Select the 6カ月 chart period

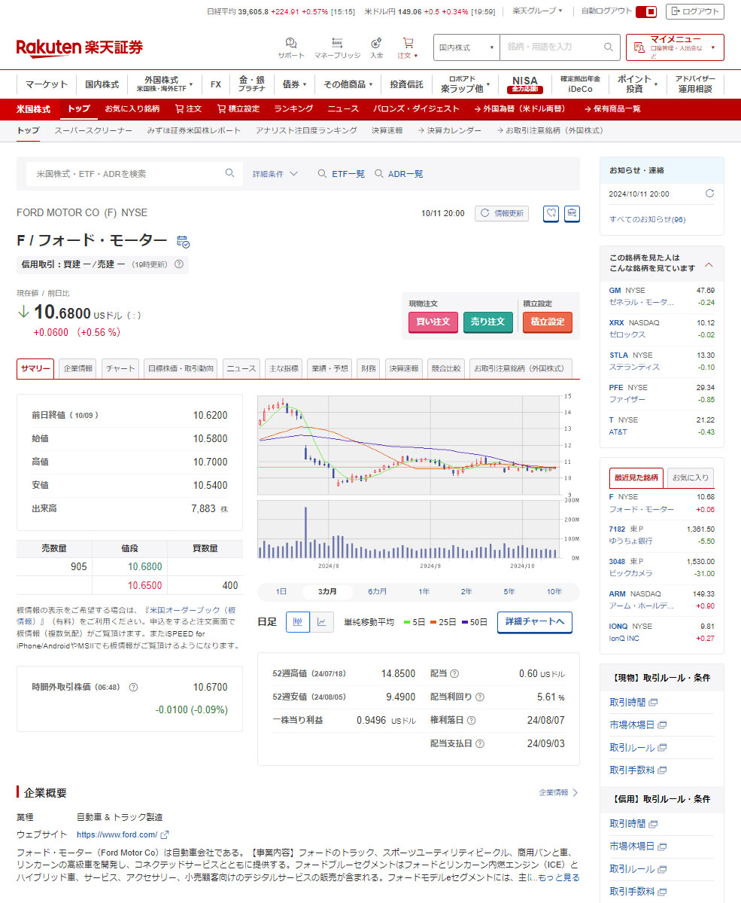[x=378, y=591]
